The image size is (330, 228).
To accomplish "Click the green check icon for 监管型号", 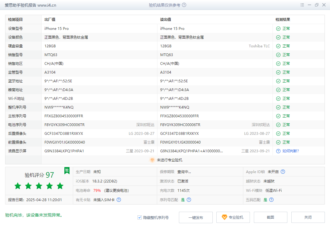I will [278, 72].
